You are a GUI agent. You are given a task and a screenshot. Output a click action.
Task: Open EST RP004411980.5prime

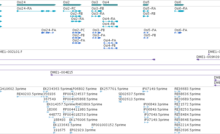pyautogui.click(x=80, y=110)
